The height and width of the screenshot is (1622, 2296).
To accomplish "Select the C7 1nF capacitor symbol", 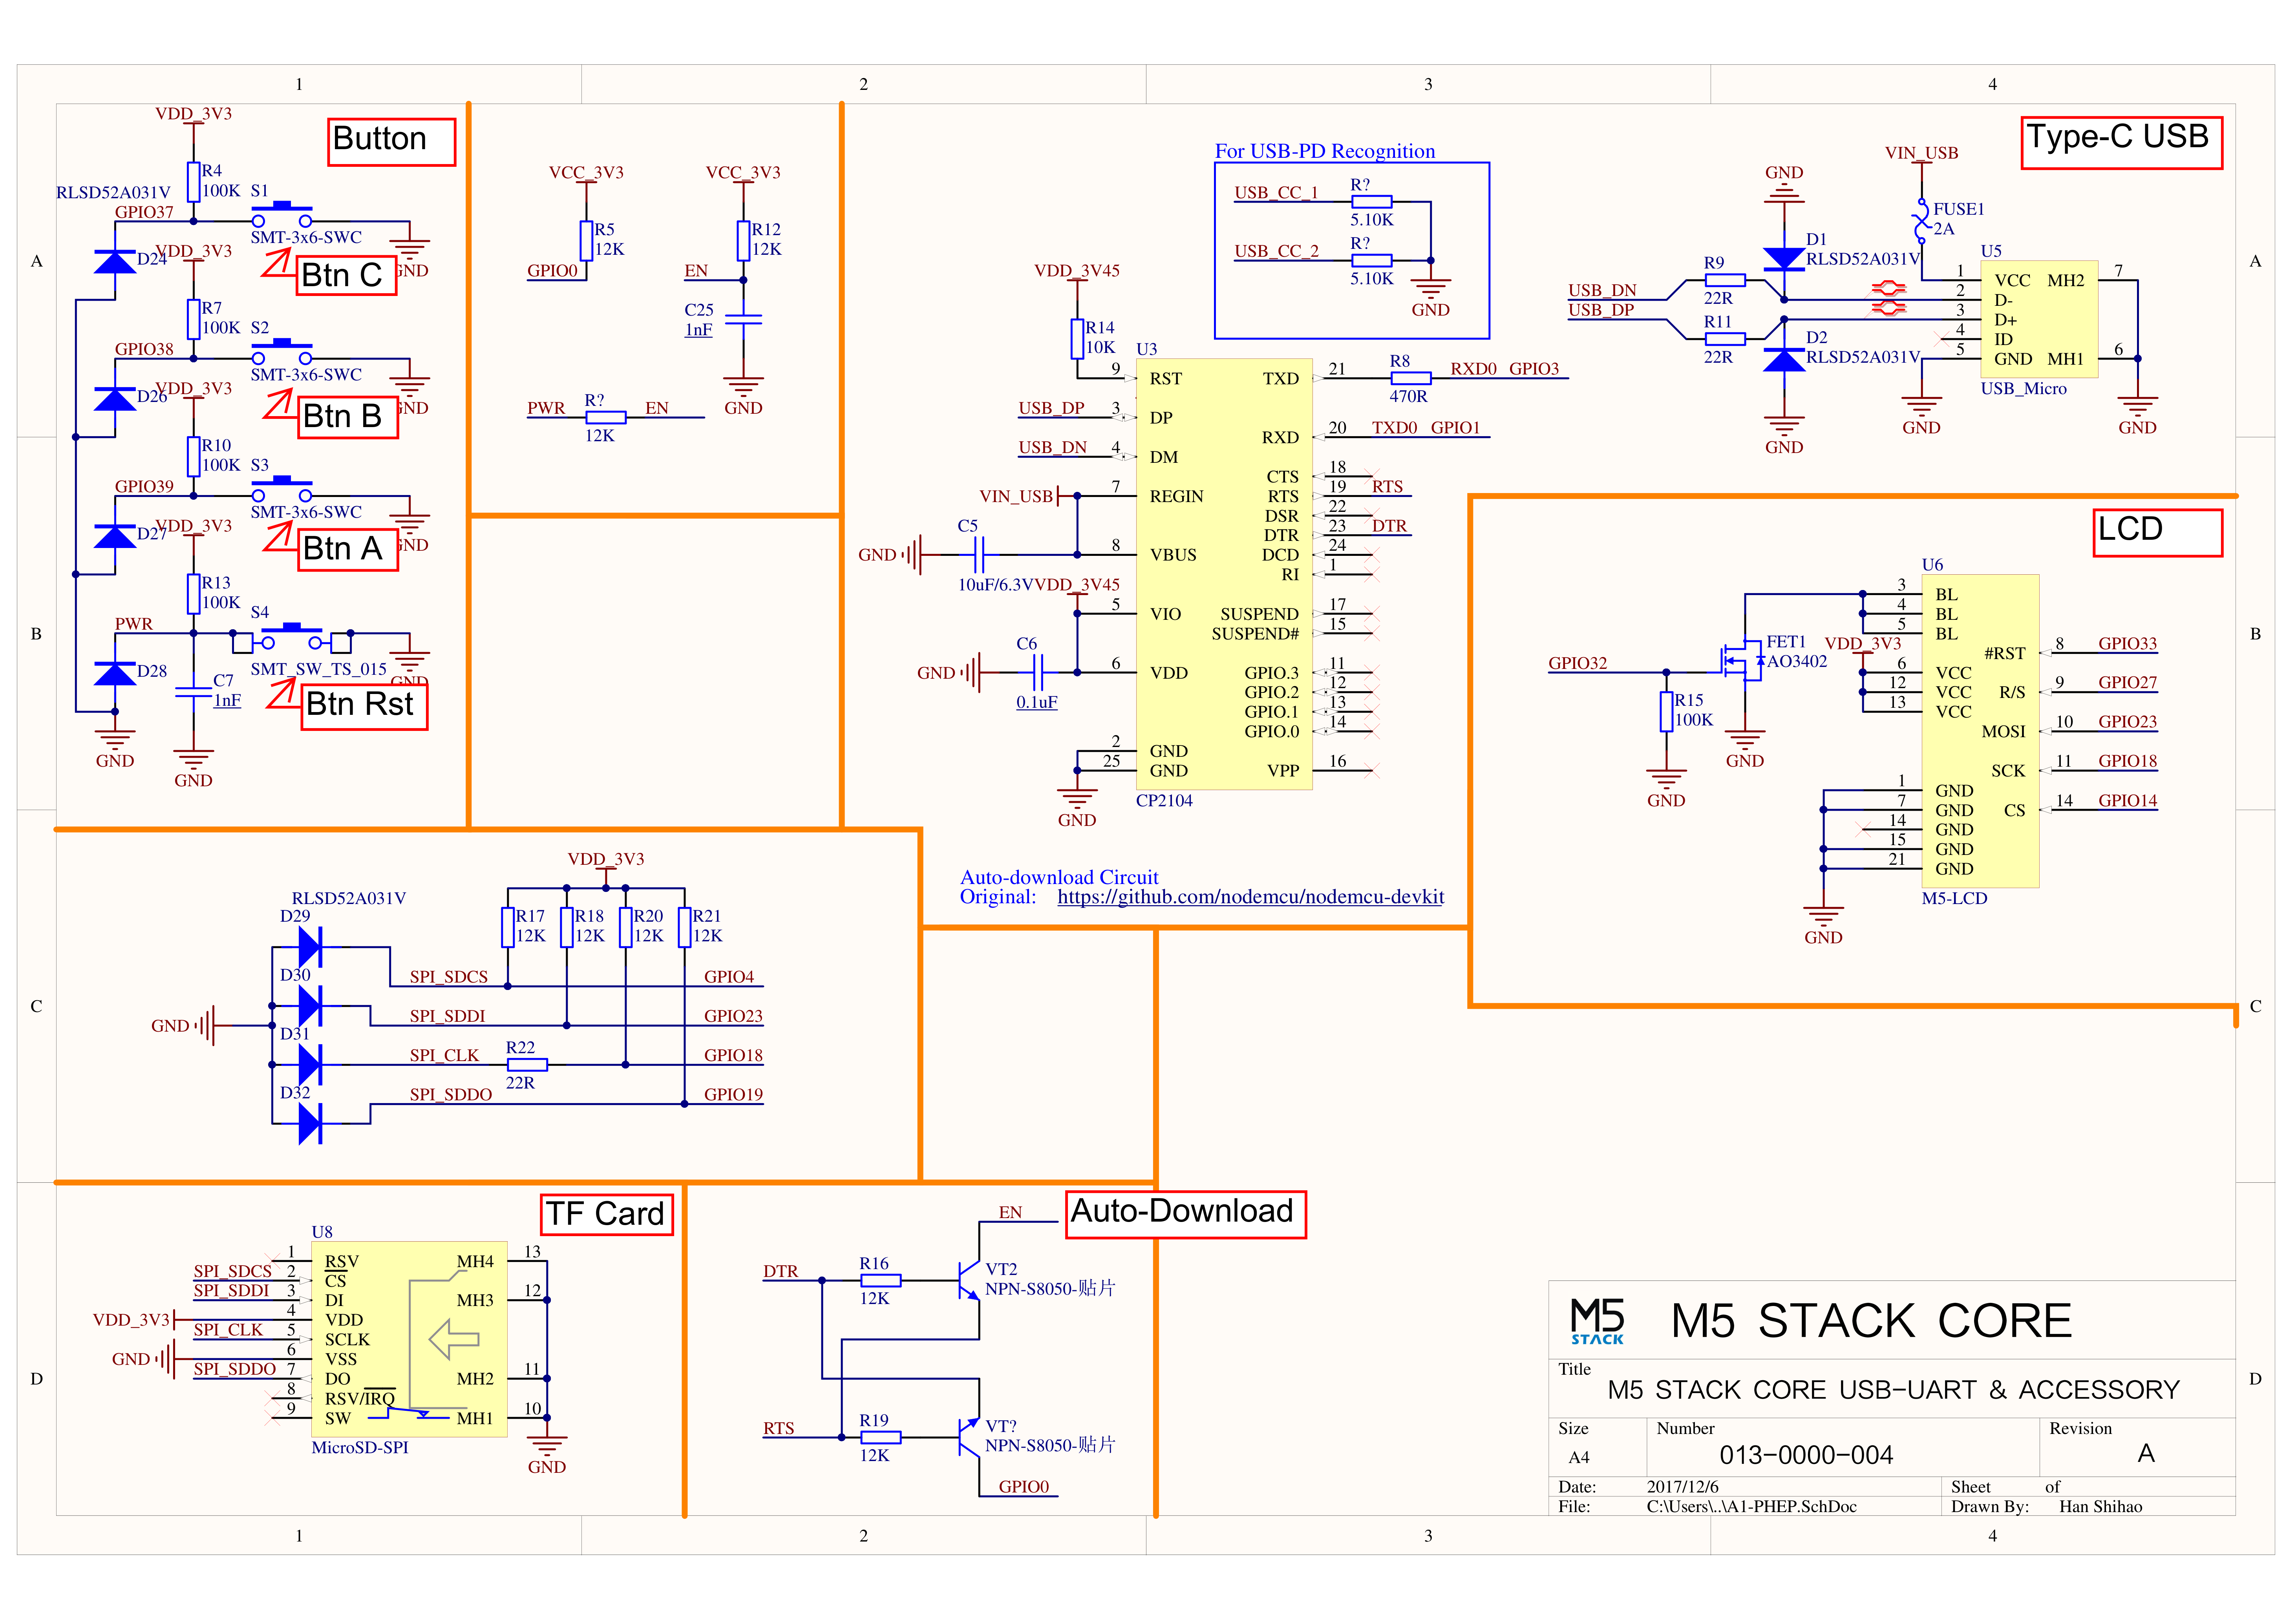I will pyautogui.click(x=193, y=692).
